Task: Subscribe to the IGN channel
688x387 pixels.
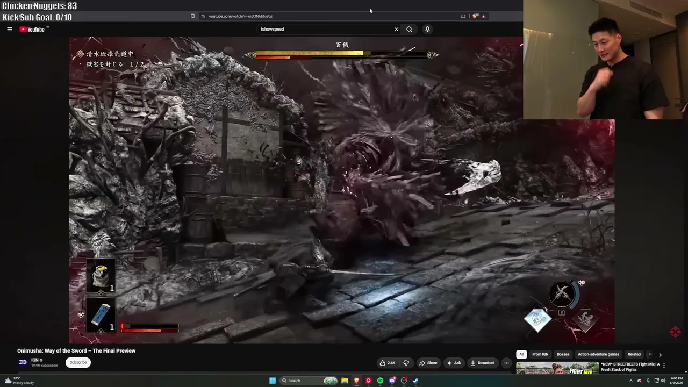Action: tap(78, 362)
